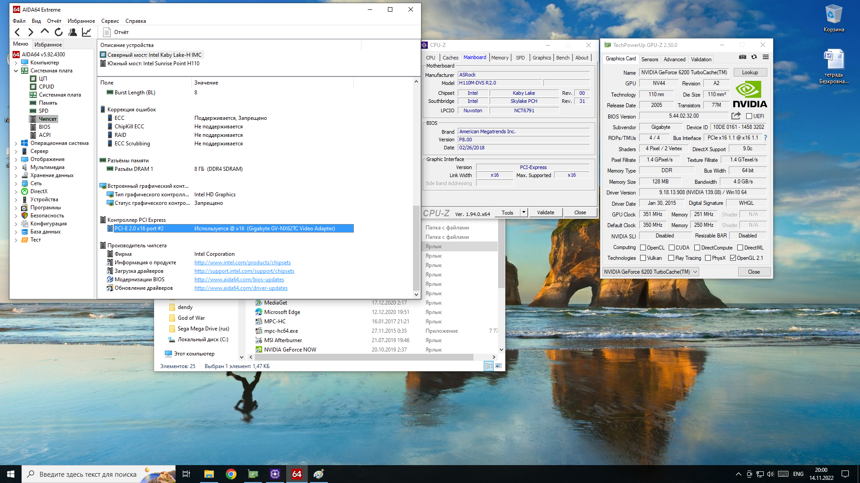Click the Windows search input field
This screenshot has width=860, height=483.
88,474
